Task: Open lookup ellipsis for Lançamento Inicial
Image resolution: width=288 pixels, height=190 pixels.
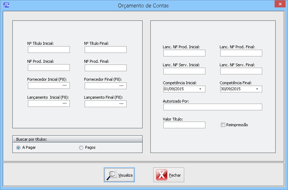Action: (65, 103)
